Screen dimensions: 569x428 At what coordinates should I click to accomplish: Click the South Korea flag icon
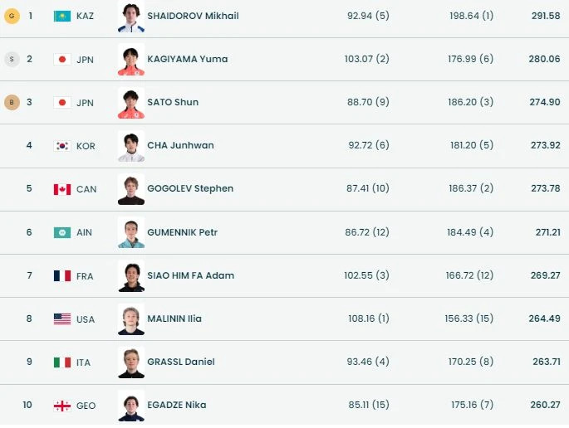[62, 146]
